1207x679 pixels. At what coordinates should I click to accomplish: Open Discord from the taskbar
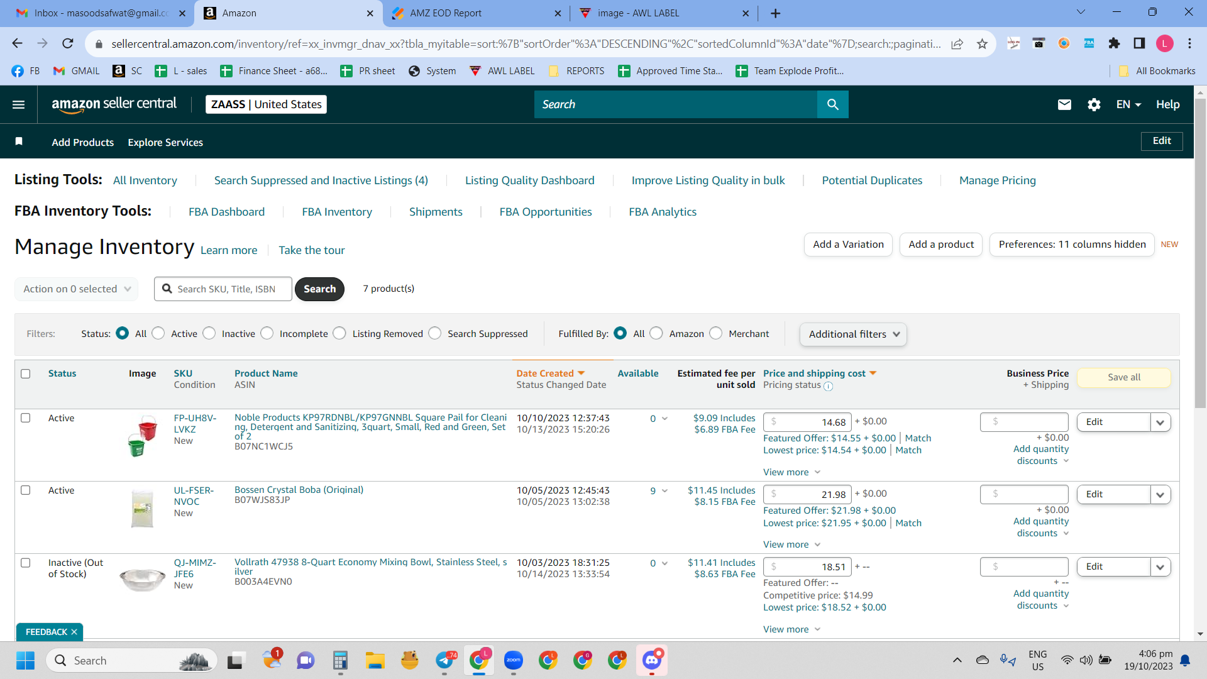(x=652, y=660)
